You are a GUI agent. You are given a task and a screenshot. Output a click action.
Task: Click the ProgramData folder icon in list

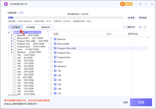pyautogui.click(x=55, y=57)
